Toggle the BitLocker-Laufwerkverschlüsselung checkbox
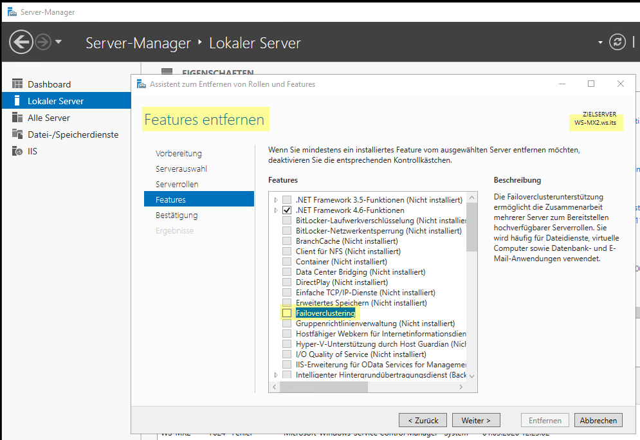640x440 pixels. pos(287,221)
